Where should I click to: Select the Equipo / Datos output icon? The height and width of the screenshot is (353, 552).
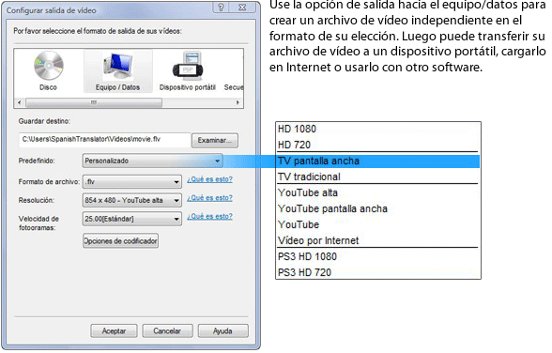tap(118, 71)
